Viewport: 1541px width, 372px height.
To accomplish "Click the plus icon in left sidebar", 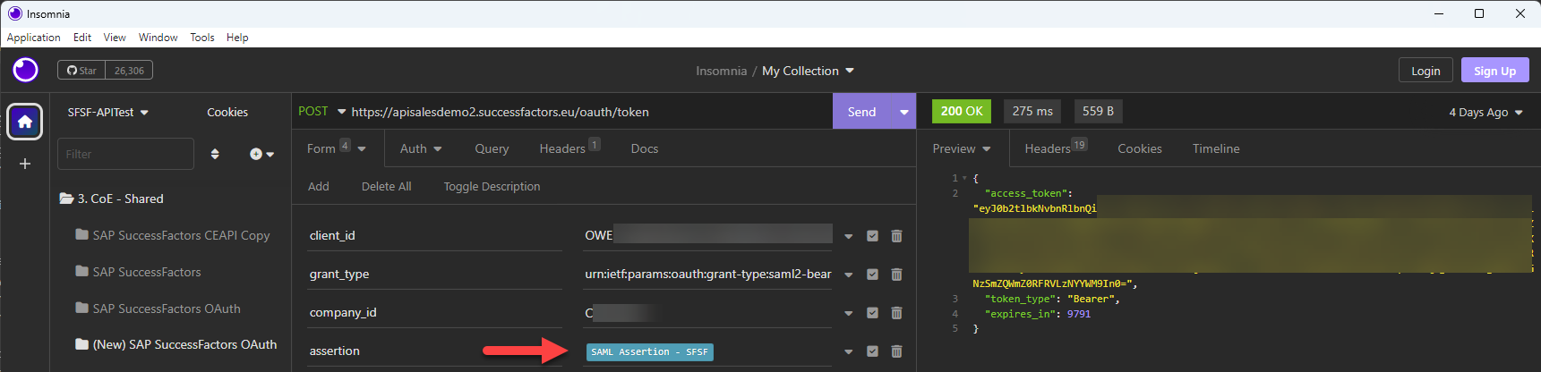I will (x=25, y=164).
